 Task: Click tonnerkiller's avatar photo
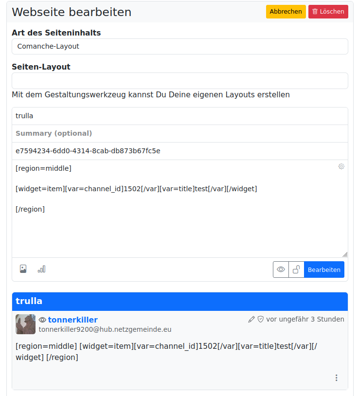pos(25,324)
